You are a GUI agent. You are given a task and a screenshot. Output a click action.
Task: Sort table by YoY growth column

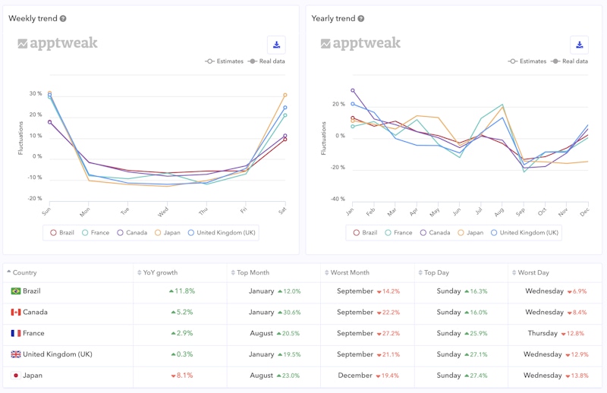(x=160, y=272)
